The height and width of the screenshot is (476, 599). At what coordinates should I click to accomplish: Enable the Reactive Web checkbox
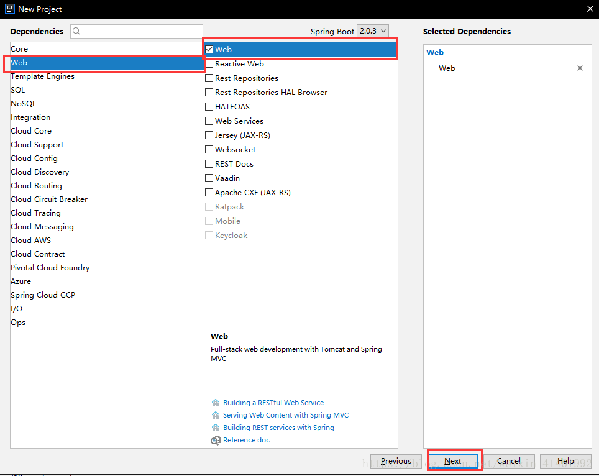[209, 64]
